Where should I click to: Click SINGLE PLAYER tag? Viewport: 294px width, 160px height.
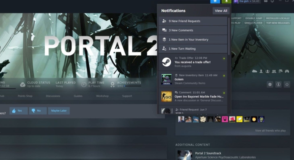253,23
